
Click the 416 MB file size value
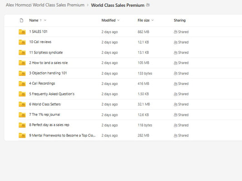143,84
